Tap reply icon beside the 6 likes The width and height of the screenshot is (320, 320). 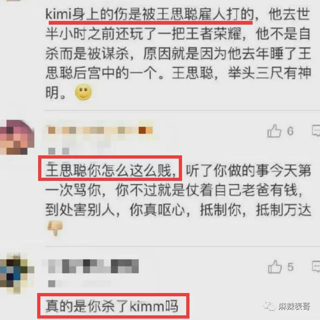point(316,131)
